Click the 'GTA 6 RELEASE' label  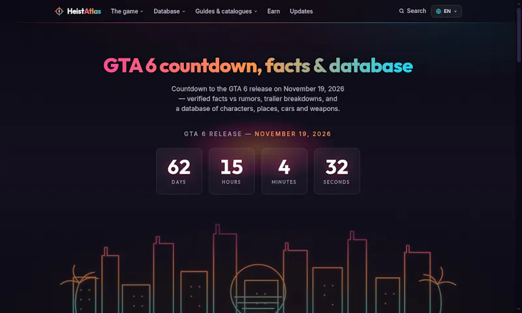click(x=213, y=134)
